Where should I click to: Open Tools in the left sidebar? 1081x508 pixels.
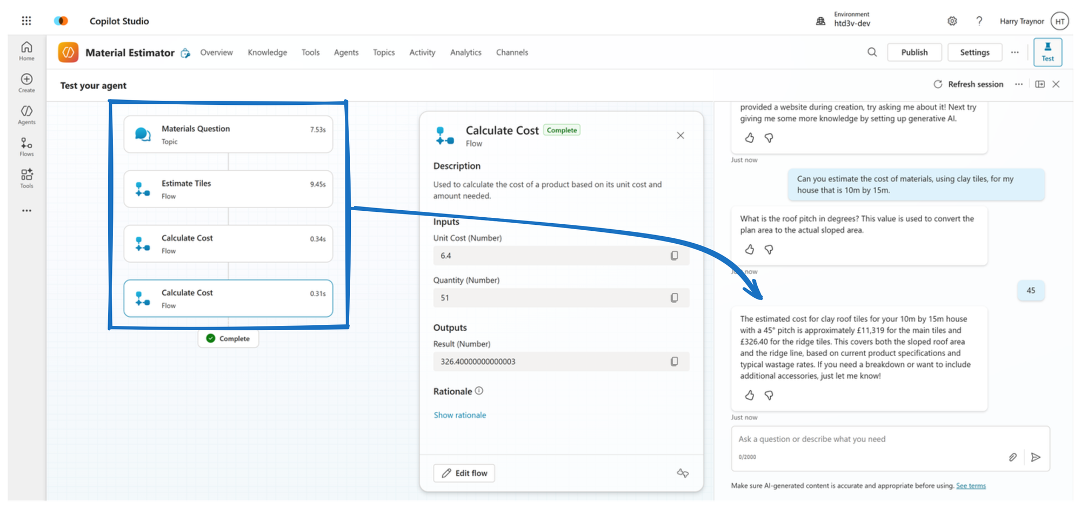coord(26,178)
